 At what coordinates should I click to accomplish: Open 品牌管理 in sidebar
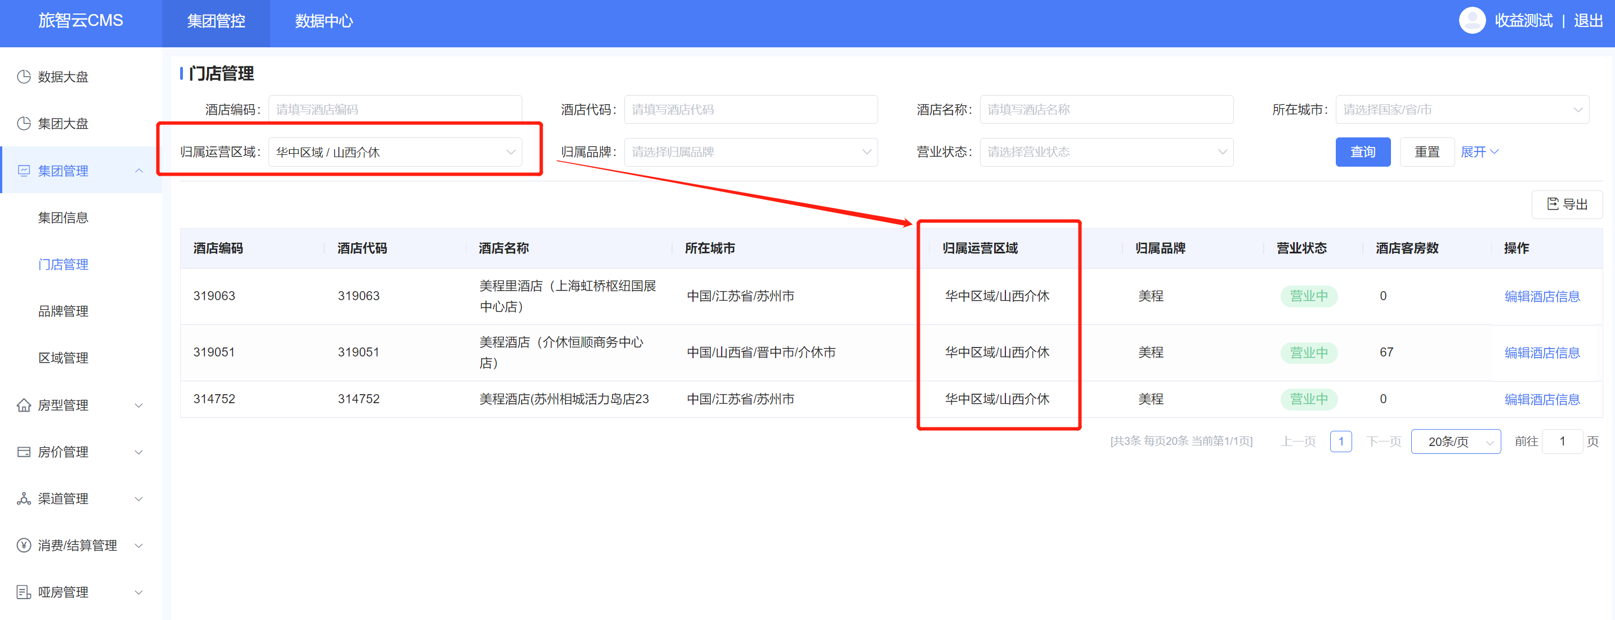[x=63, y=311]
